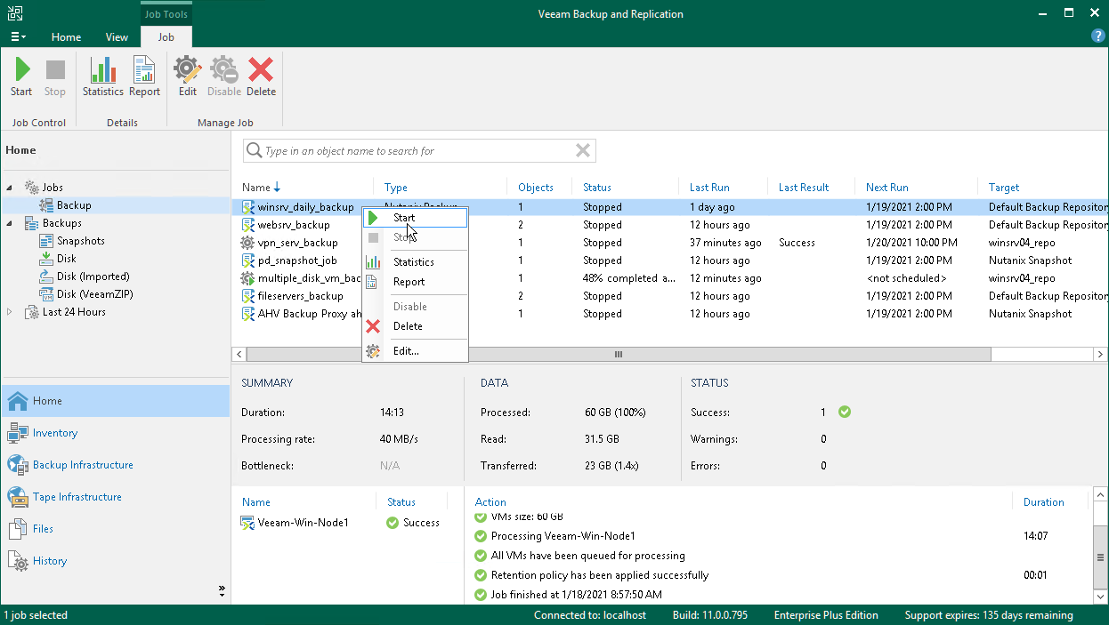Click the Veeam-Win-Node1 VM icon
Image resolution: width=1109 pixels, height=625 pixels.
pyautogui.click(x=248, y=523)
